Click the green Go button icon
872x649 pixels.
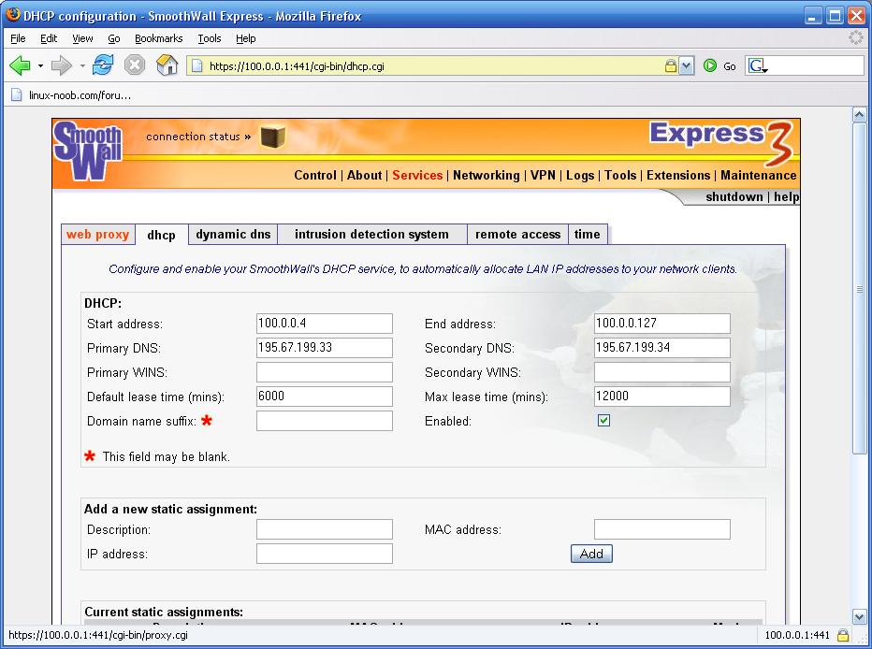(709, 66)
